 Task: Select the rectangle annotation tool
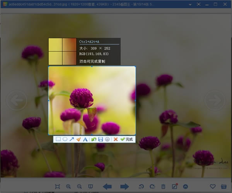coord(58,139)
